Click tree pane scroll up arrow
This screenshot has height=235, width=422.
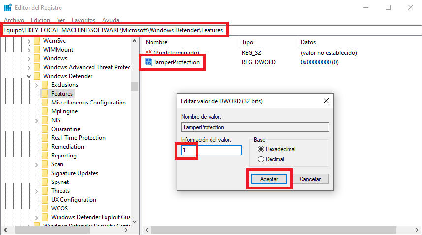[x=135, y=41]
